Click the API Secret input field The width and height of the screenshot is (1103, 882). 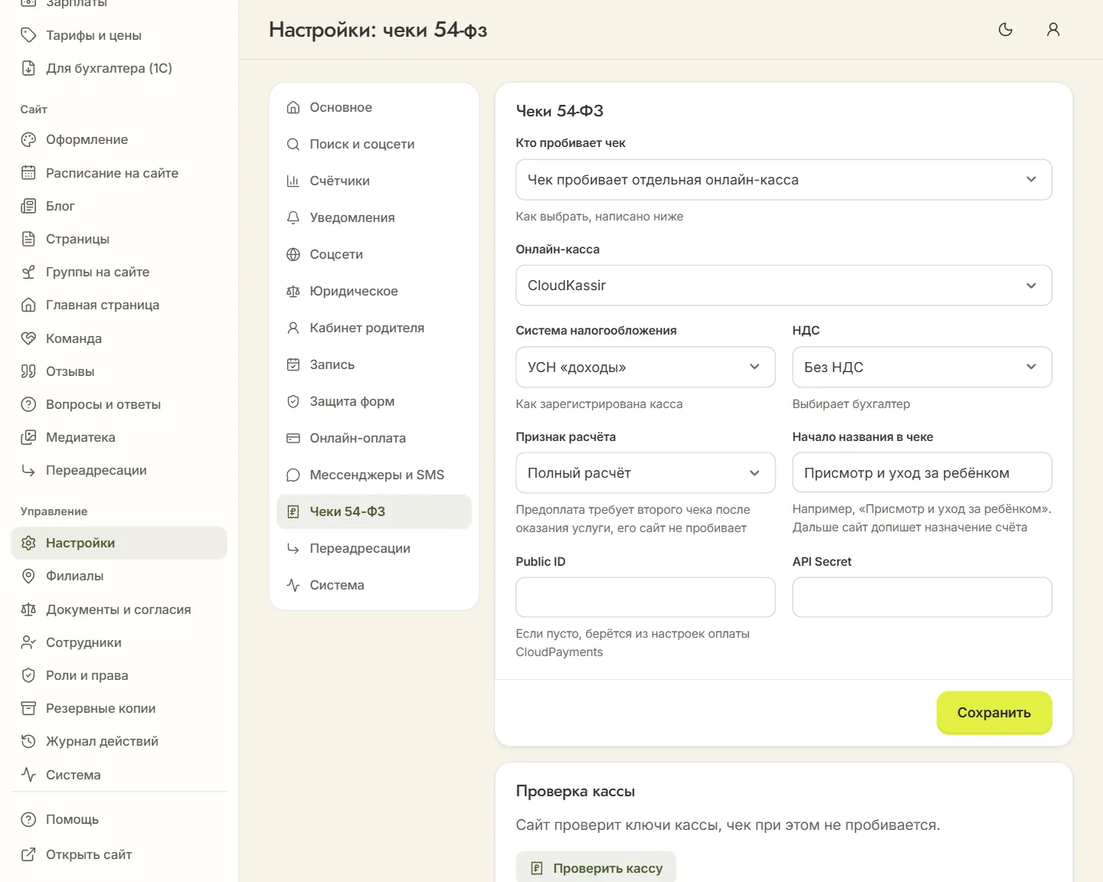[x=922, y=597]
